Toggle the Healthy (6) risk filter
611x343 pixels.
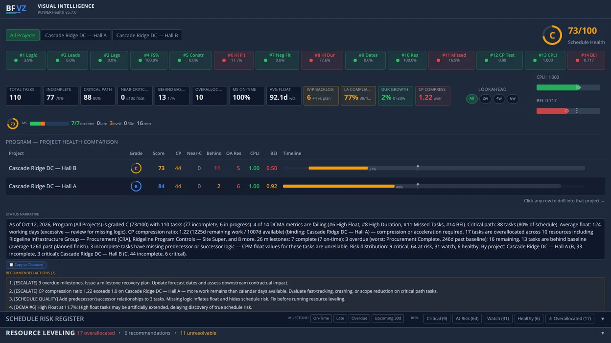point(529,319)
